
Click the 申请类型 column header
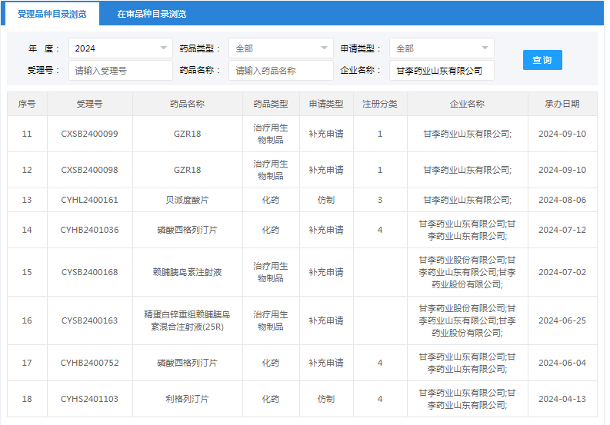tap(326, 104)
